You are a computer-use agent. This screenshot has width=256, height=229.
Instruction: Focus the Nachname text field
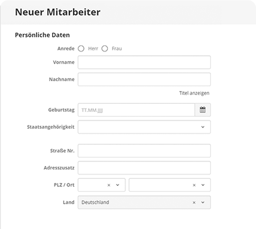[144, 79]
